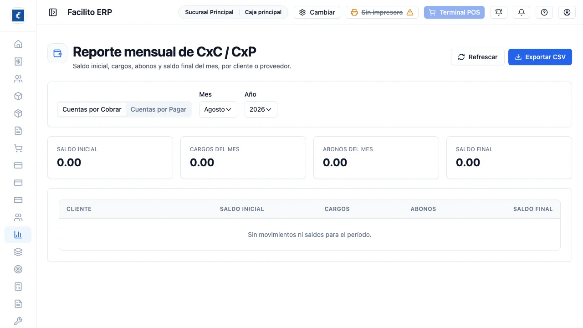Select the highlighted bar chart reports icon
The width and height of the screenshot is (583, 328).
pos(18,235)
